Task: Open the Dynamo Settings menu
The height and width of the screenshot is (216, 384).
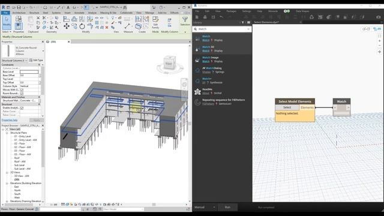Action: click(x=247, y=11)
